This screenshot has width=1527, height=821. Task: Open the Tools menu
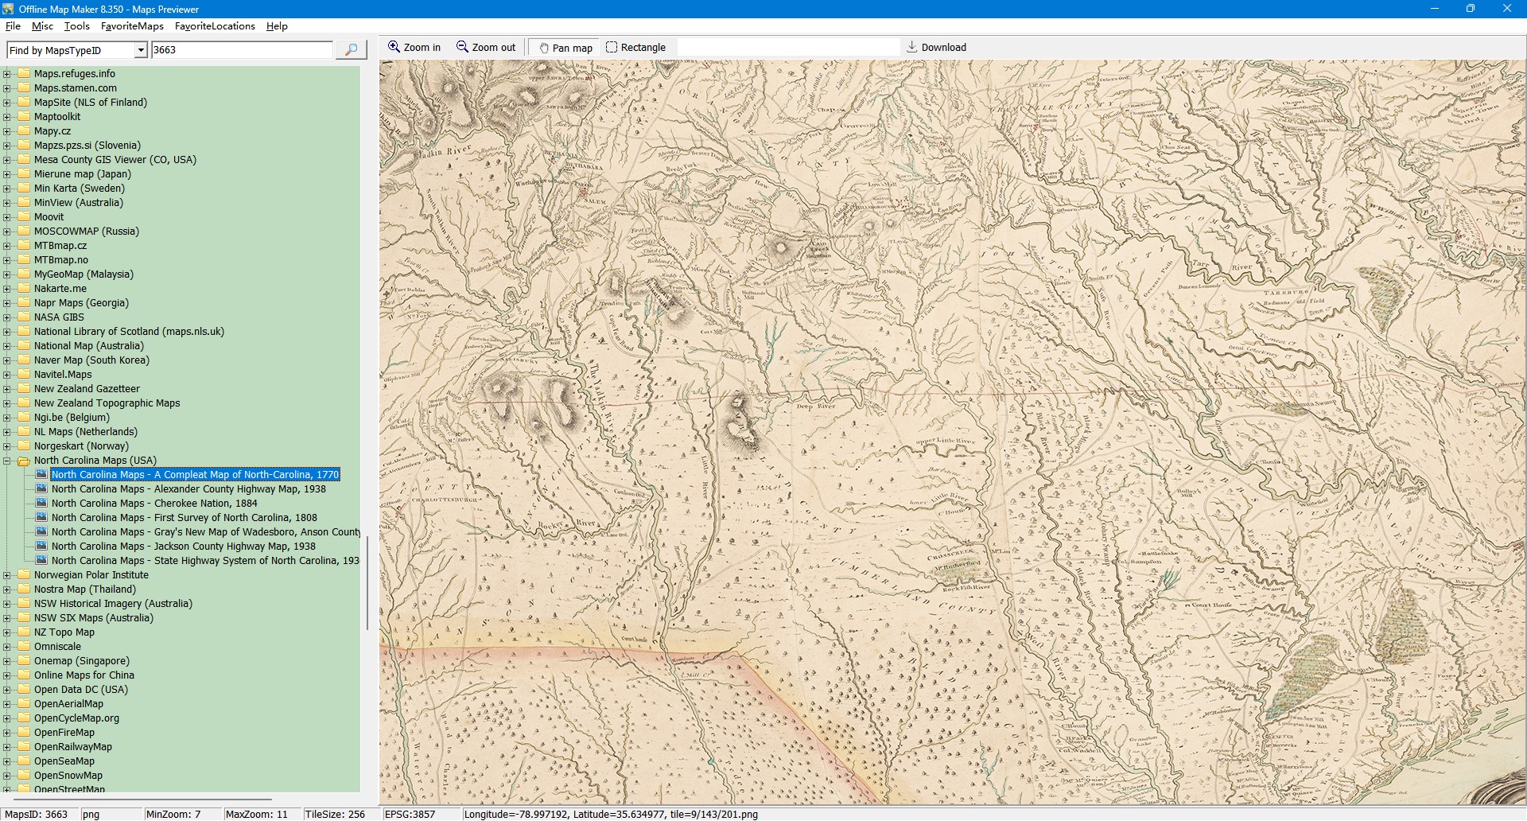pos(76,26)
